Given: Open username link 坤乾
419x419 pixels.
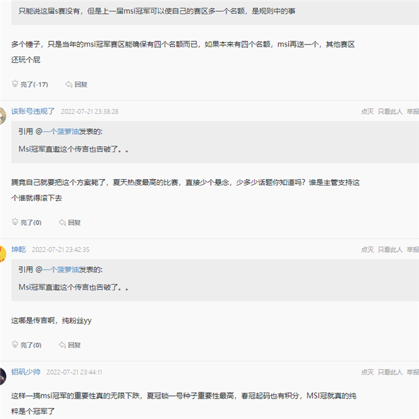Looking at the screenshot, I should (x=19, y=249).
